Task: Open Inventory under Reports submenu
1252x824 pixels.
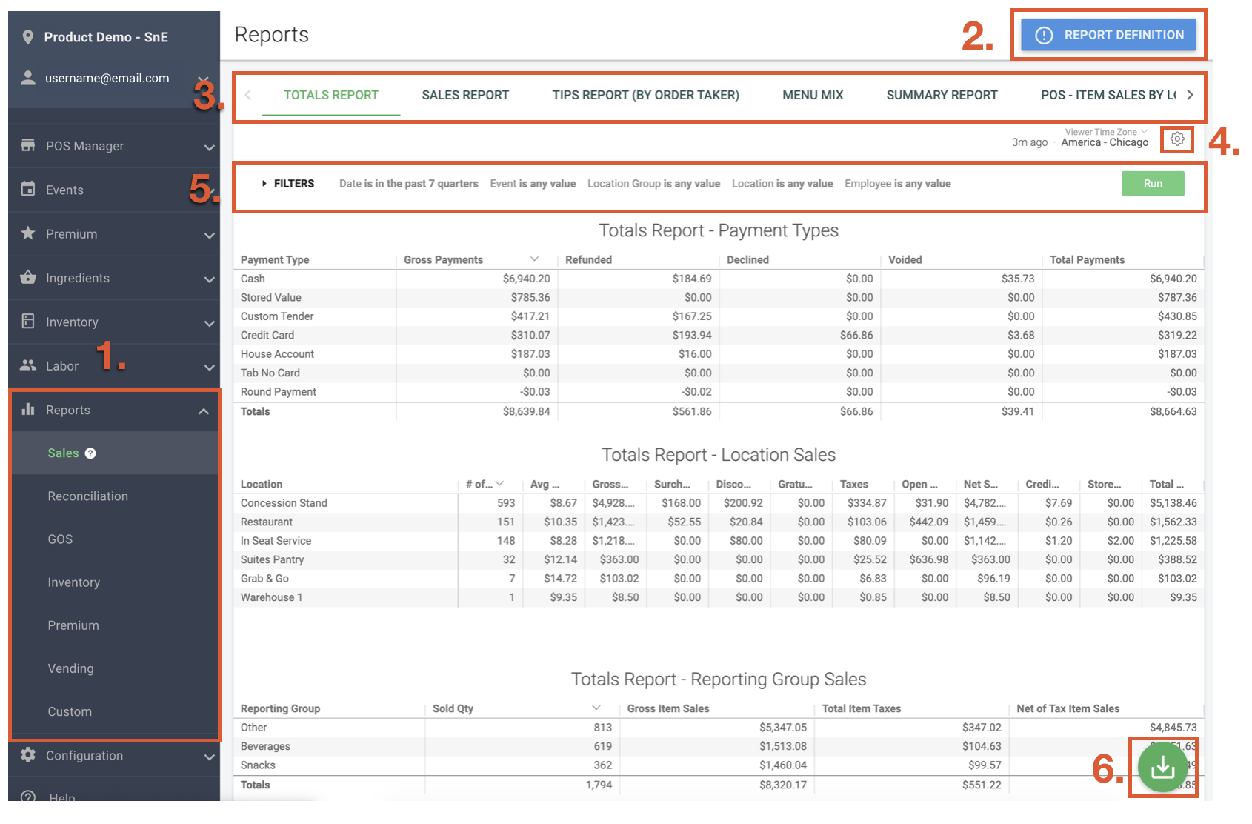Action: pyautogui.click(x=73, y=582)
